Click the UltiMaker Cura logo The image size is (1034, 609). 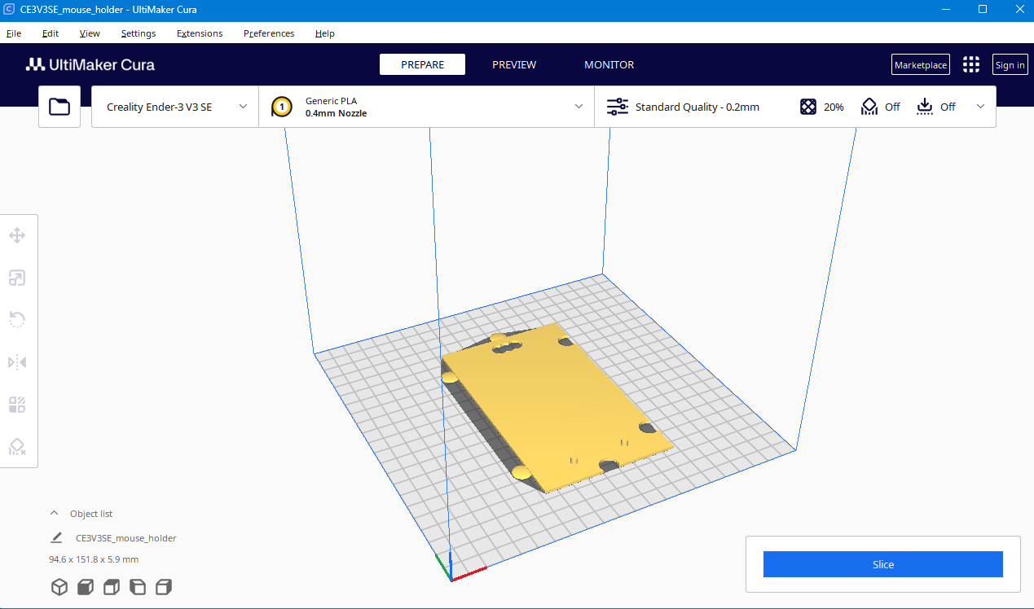click(x=90, y=65)
